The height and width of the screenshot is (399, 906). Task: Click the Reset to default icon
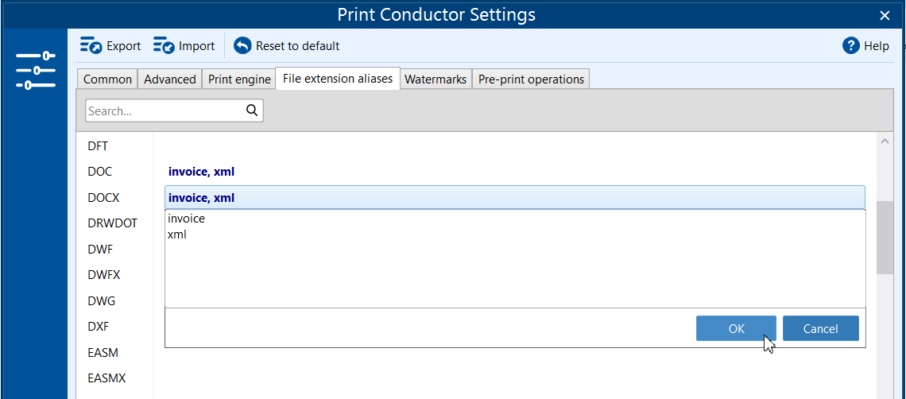pos(242,46)
